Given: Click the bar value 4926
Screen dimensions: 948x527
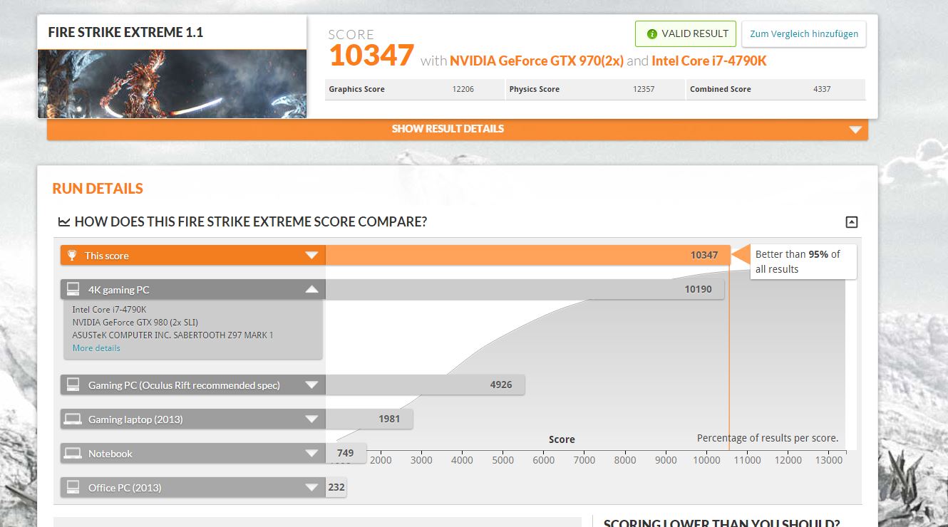Looking at the screenshot, I should [x=501, y=385].
